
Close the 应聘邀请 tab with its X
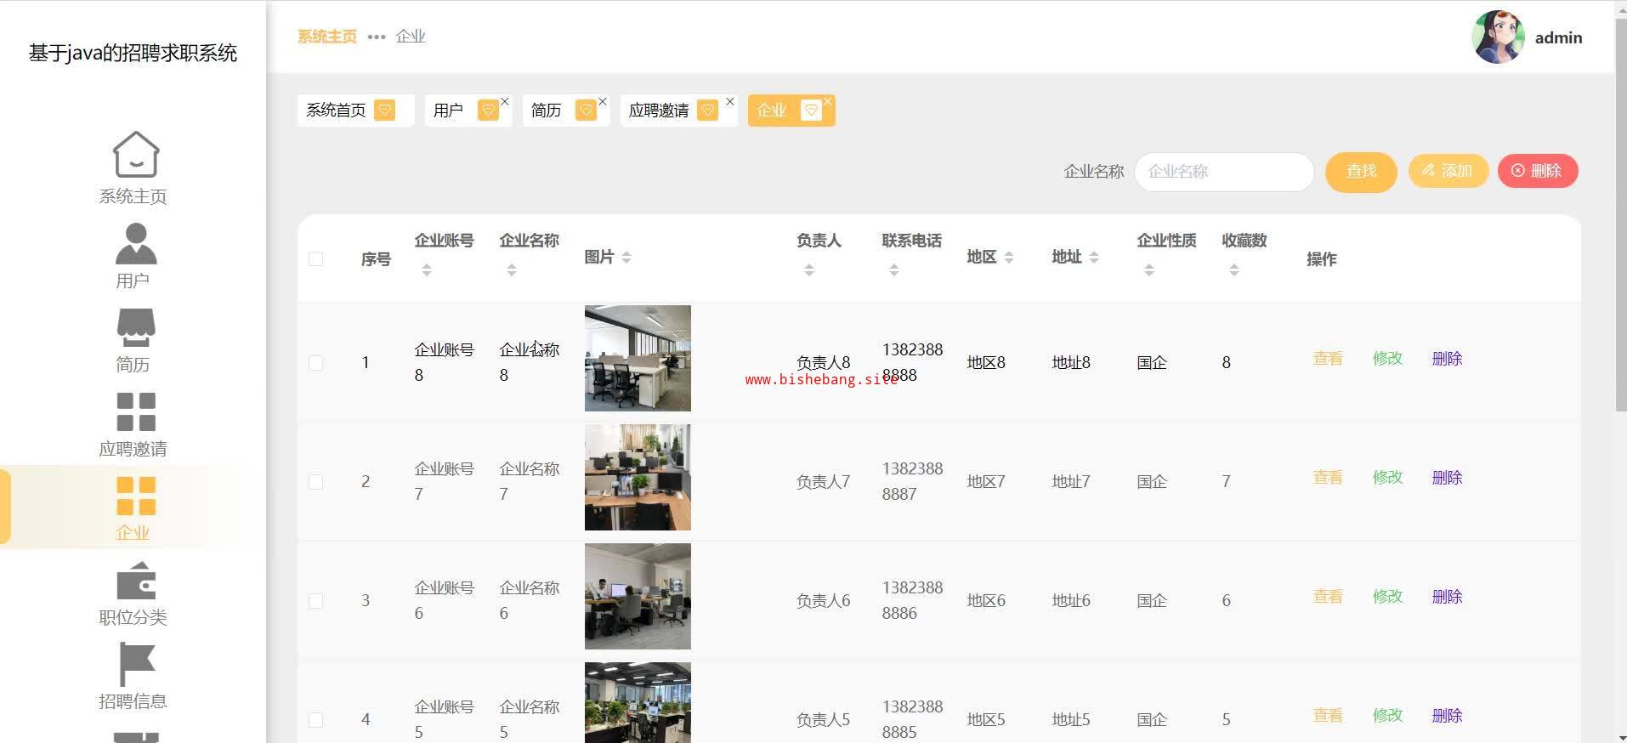(729, 102)
